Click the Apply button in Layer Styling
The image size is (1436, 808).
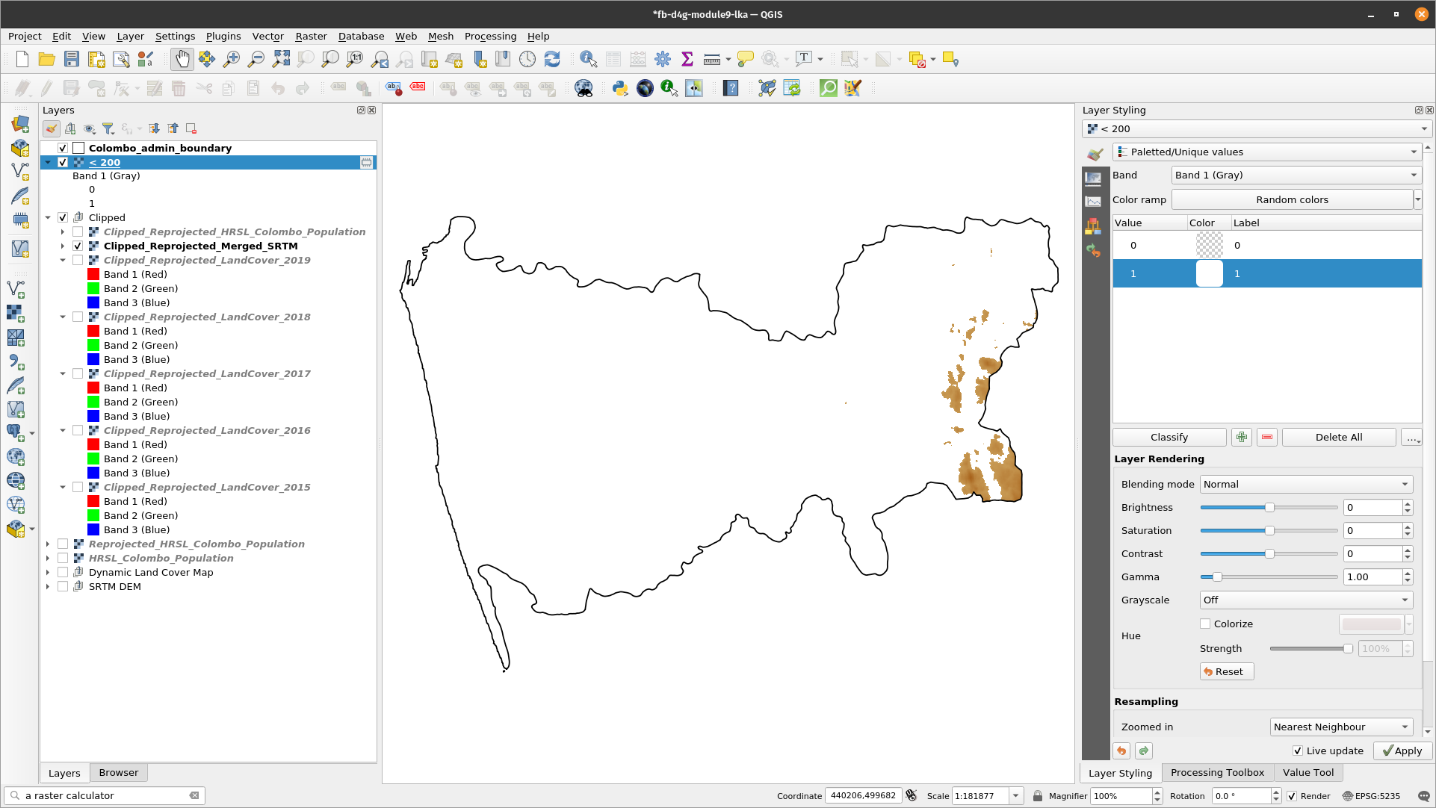(x=1399, y=750)
